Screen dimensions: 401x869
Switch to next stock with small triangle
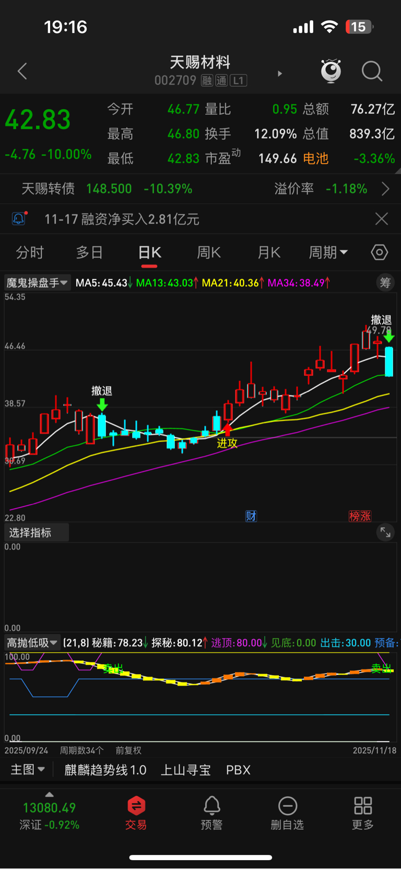(x=280, y=74)
